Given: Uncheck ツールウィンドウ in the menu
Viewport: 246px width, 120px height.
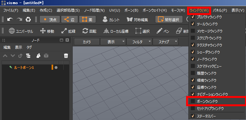Looking at the screenshot, I should click(x=217, y=24).
